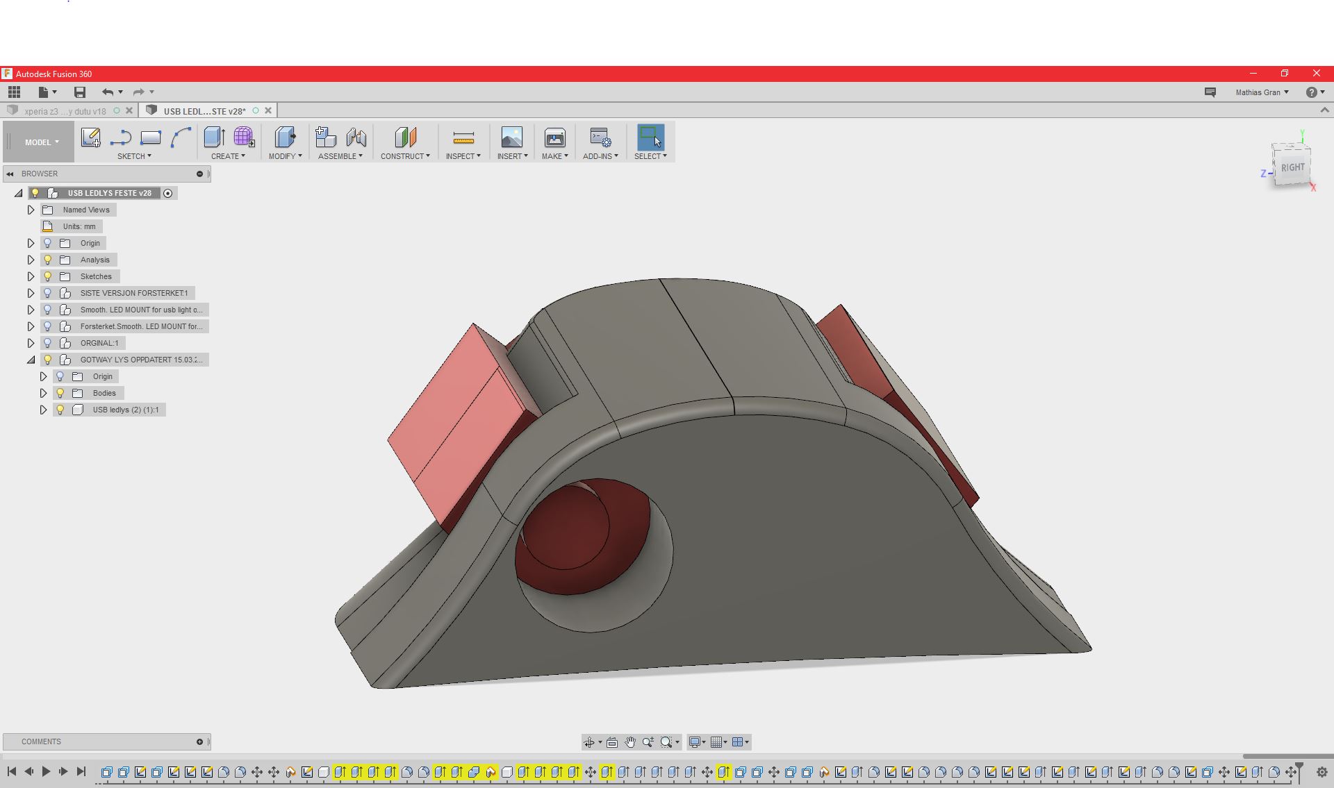Expand the Named Views folder
The image size is (1334, 788).
31,210
